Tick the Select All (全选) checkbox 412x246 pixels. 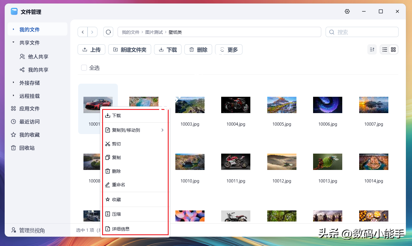pyautogui.click(x=84, y=68)
